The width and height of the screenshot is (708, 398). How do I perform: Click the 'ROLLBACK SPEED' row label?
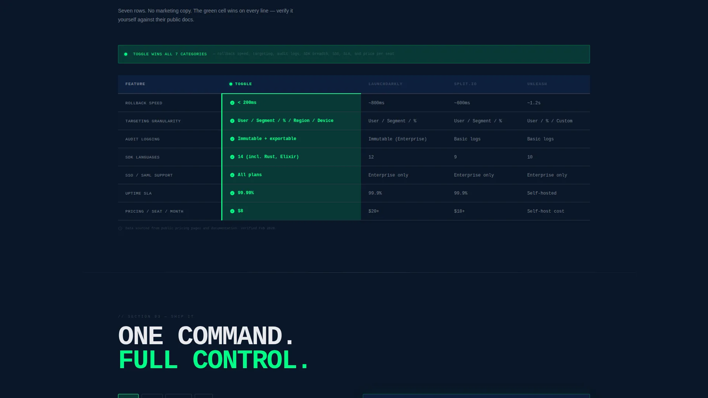[144, 103]
